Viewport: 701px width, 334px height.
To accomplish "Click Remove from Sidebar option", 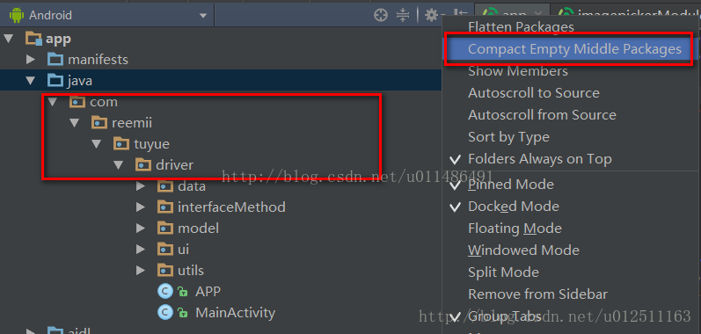I will coord(537,294).
